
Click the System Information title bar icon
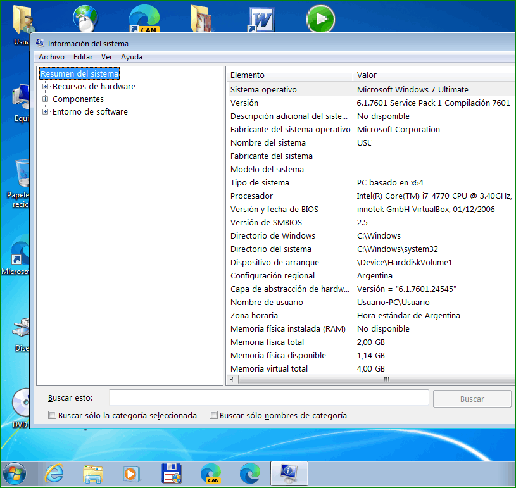click(x=40, y=43)
